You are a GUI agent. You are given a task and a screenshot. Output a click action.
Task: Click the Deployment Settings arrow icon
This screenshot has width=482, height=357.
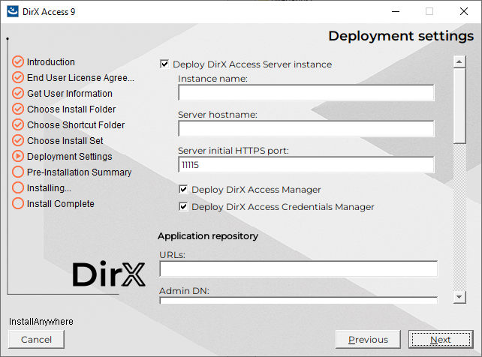[x=18, y=157]
